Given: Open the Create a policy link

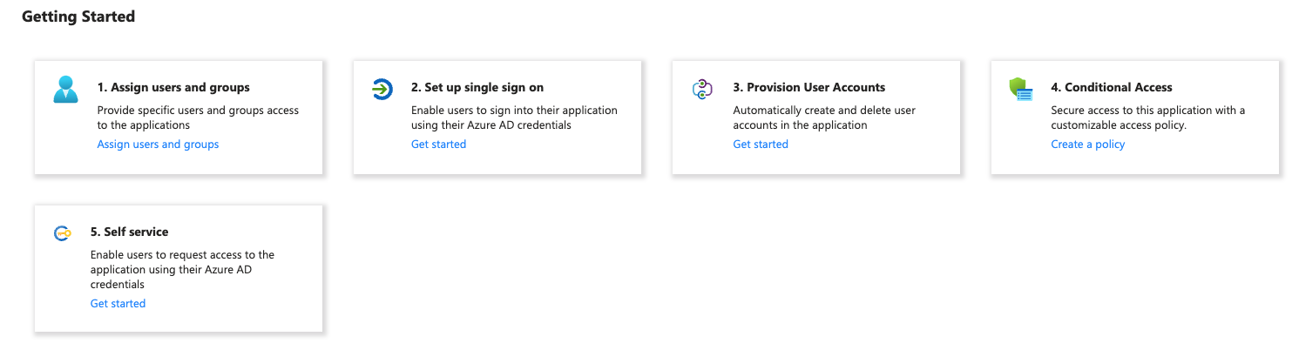Looking at the screenshot, I should [x=1087, y=145].
